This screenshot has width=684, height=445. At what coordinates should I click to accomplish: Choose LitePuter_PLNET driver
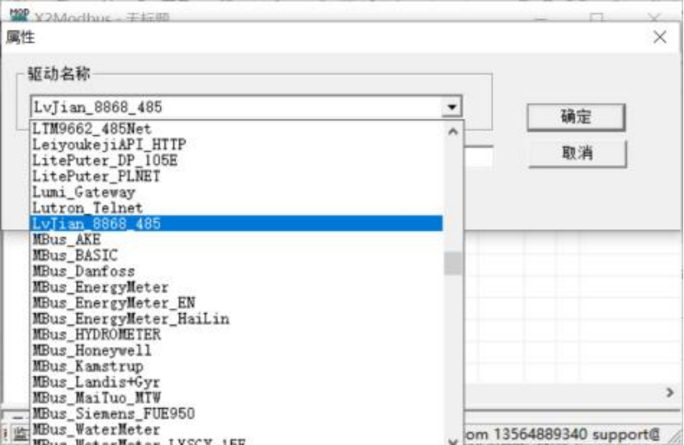pyautogui.click(x=237, y=176)
